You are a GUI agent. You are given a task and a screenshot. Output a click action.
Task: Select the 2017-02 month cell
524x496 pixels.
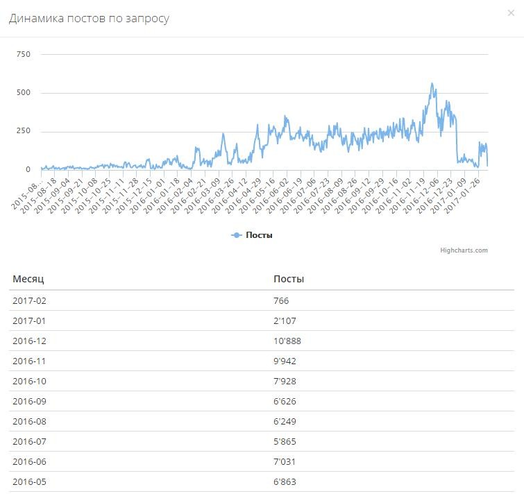click(x=29, y=300)
